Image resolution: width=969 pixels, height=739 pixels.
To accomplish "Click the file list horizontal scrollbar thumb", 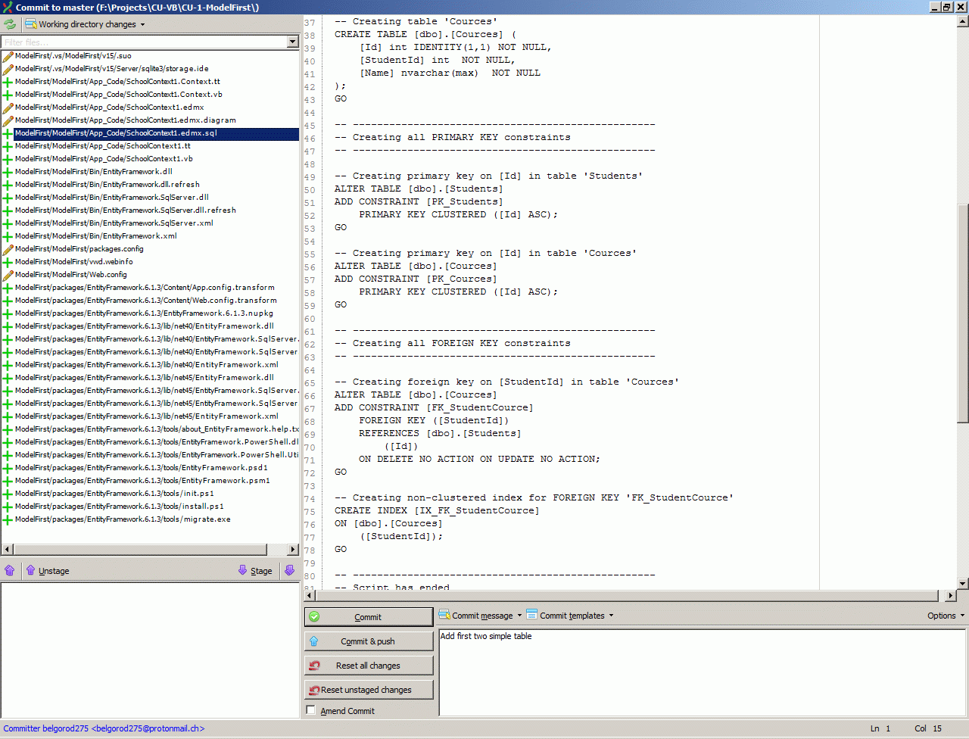I will point(141,549).
